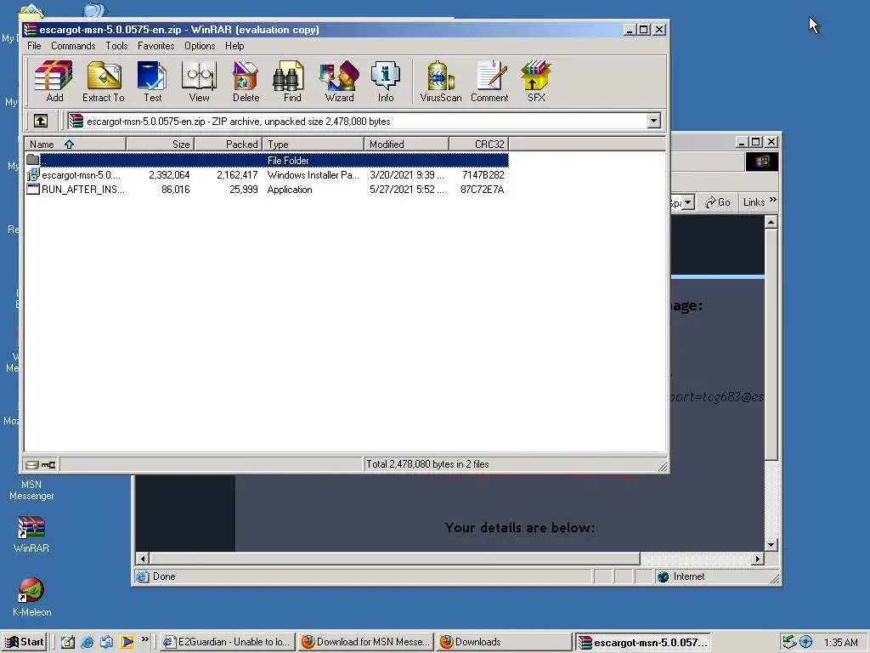Click the browser scrollbar's scroll up arrow
This screenshot has width=870, height=653.
771,222
